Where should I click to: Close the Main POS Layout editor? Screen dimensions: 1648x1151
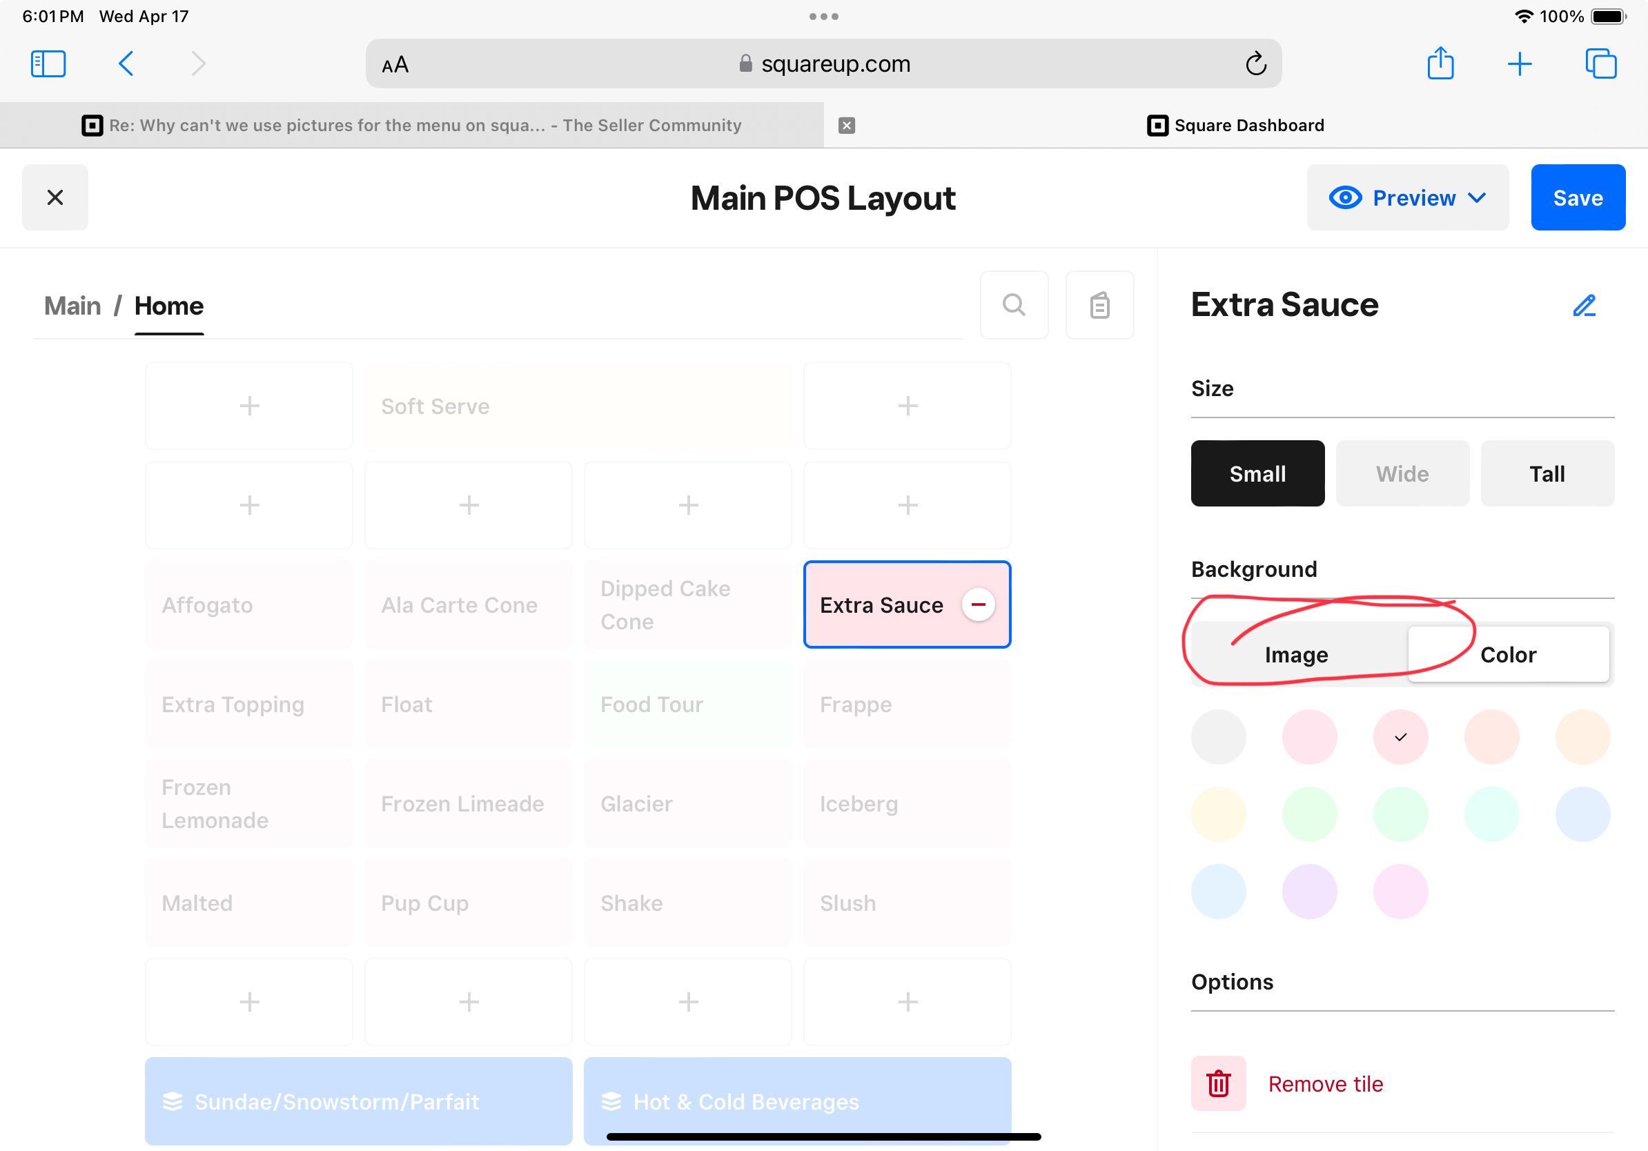[x=55, y=197]
